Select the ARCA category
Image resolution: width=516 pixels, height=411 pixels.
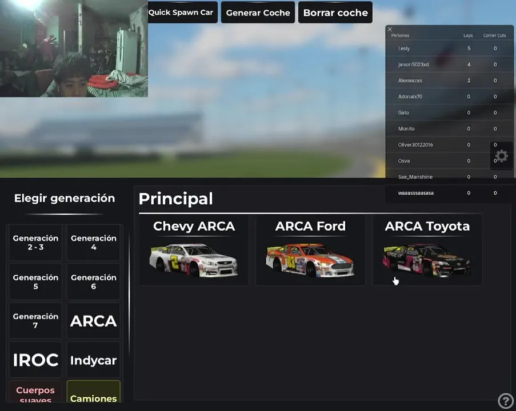click(x=94, y=321)
